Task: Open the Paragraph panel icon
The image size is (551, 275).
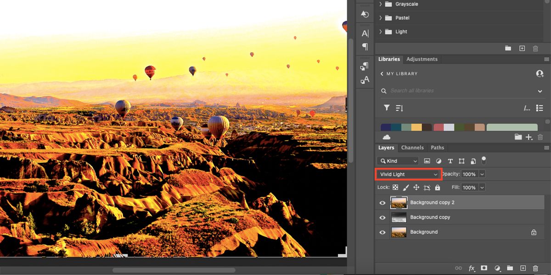Action: coord(365,47)
